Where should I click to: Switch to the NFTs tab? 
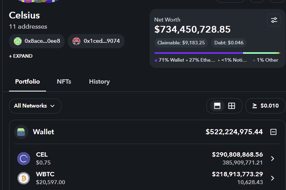(64, 82)
